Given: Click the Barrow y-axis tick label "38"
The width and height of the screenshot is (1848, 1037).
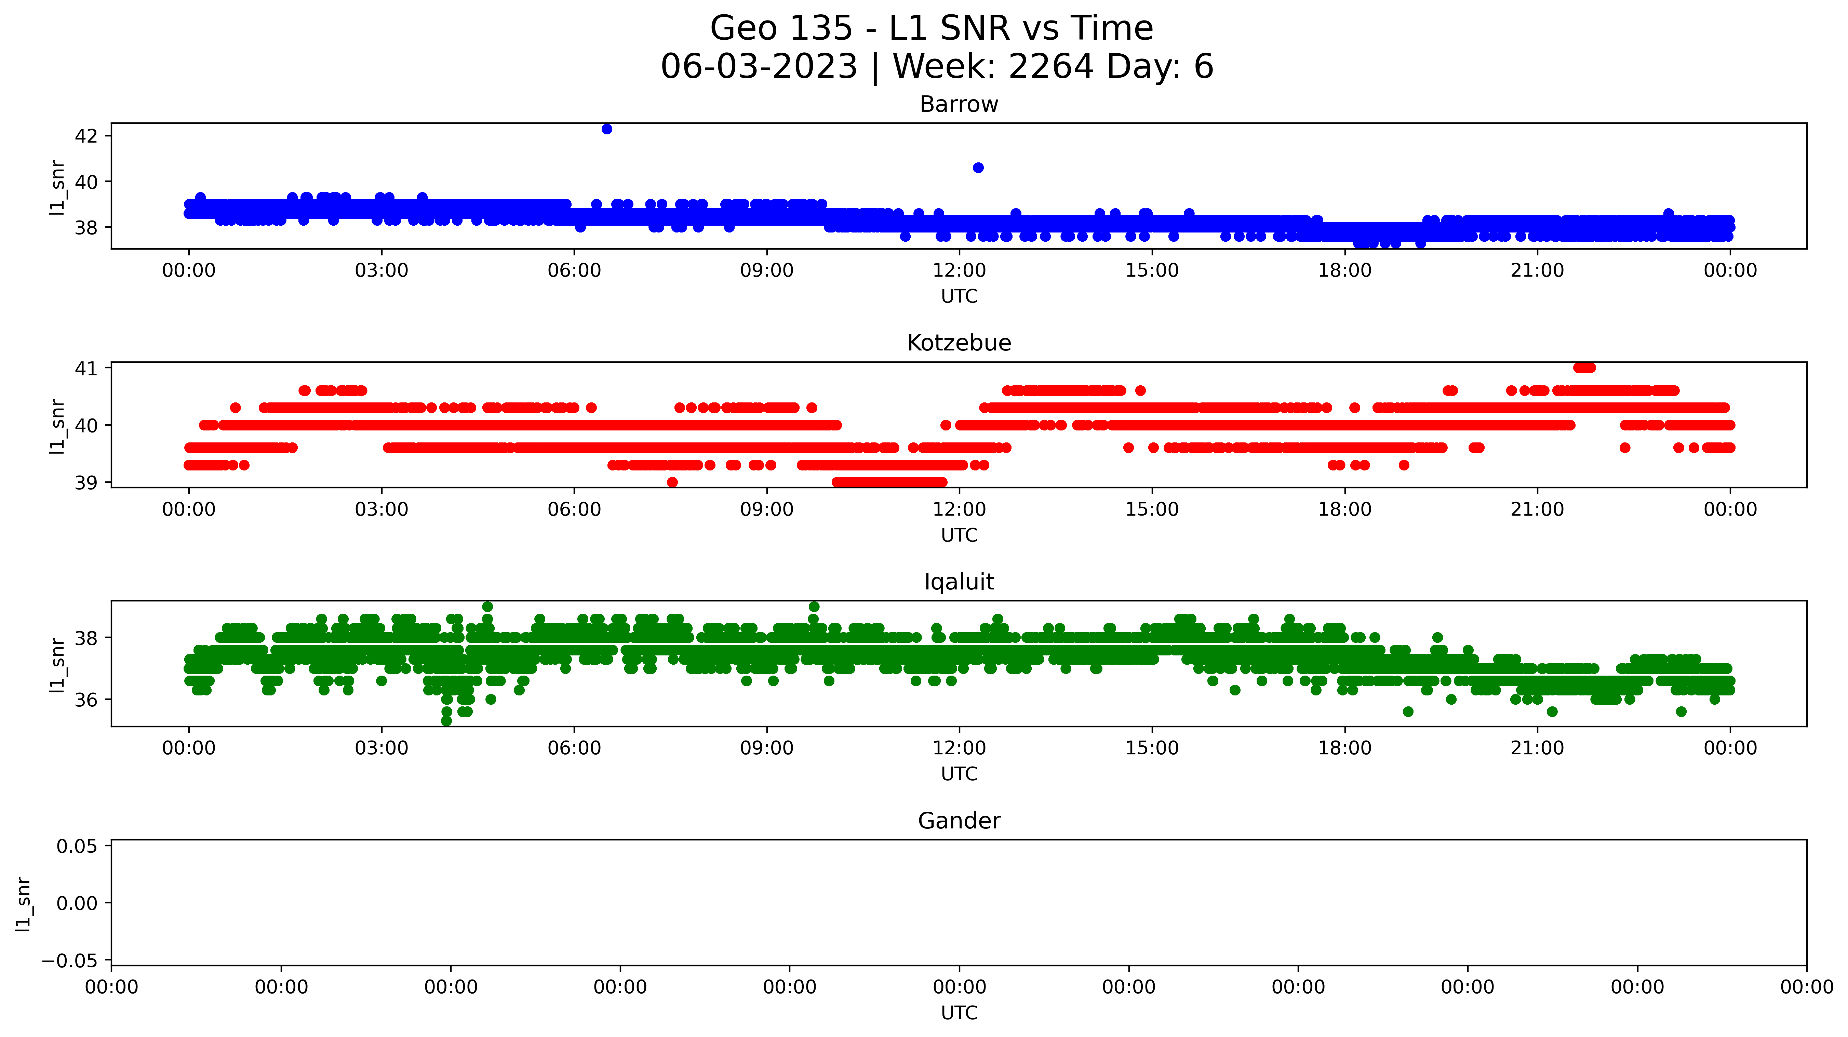Looking at the screenshot, I should pyautogui.click(x=86, y=227).
